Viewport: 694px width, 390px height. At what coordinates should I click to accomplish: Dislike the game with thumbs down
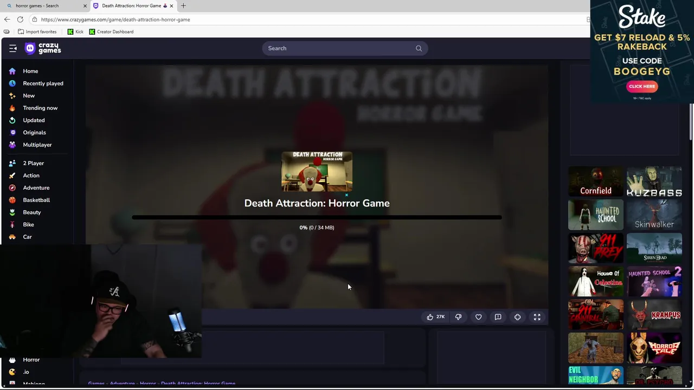[x=458, y=317]
